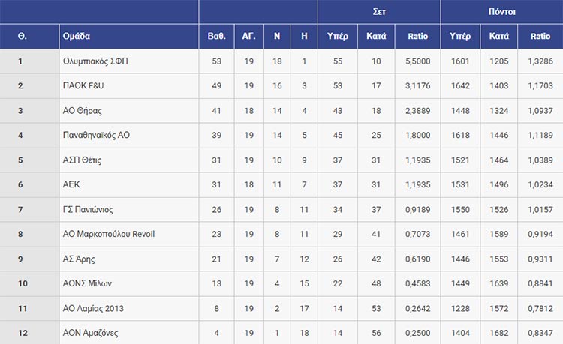Image resolution: width=563 pixels, height=344 pixels.
Task: Click the Υπέρ header under Πόντοι
Action: 459,36
